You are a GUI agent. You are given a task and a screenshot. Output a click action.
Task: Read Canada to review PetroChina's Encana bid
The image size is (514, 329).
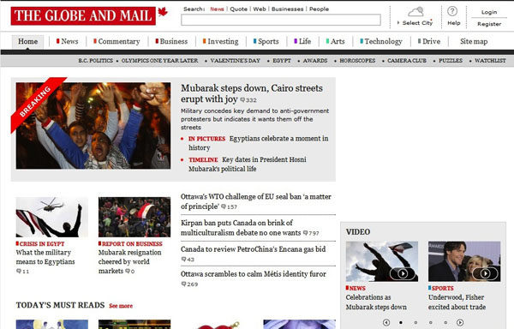[x=253, y=249]
